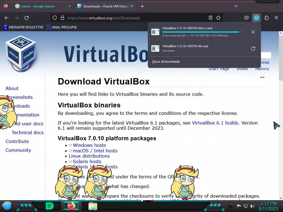Open tracking protection shield icon
Viewport: 283px width, 212px height.
pos(55,18)
